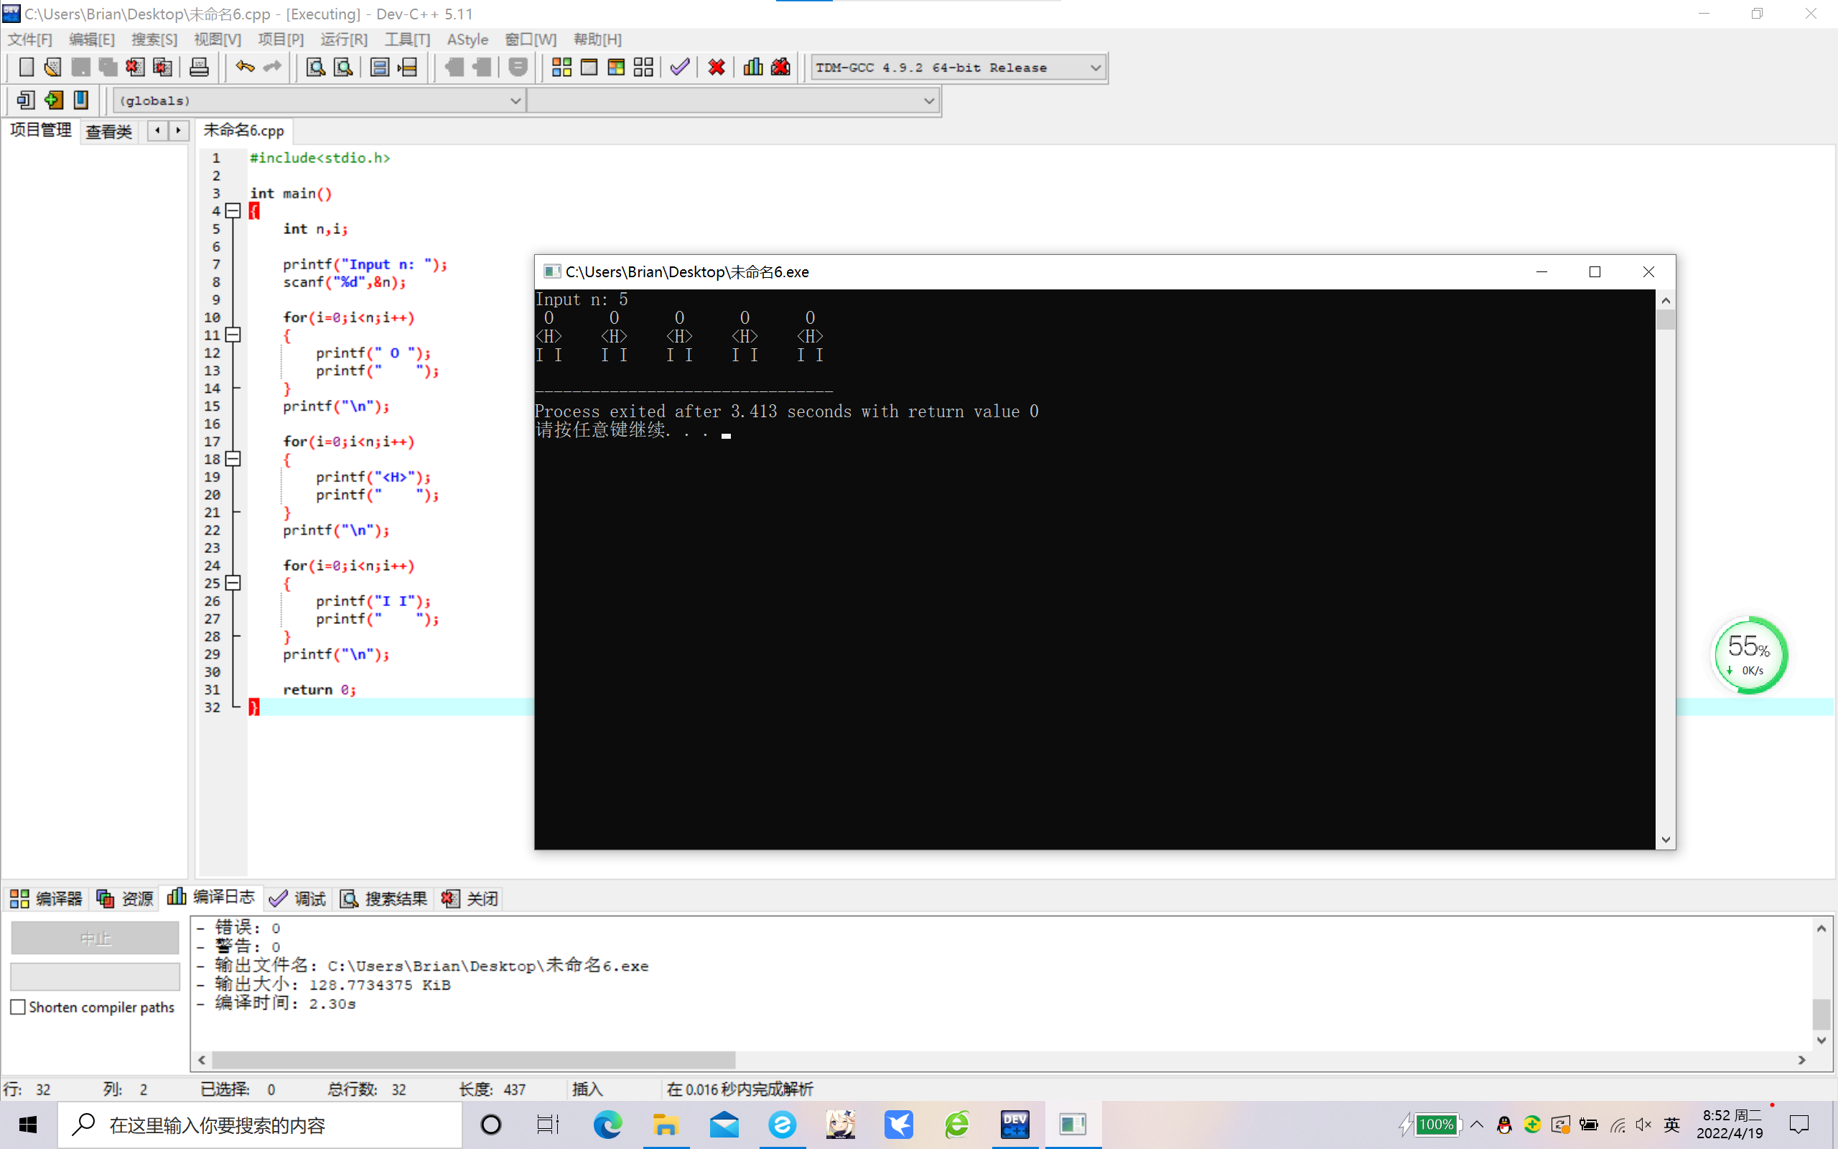
Task: Click the purple Debug checkmark icon
Action: point(680,68)
